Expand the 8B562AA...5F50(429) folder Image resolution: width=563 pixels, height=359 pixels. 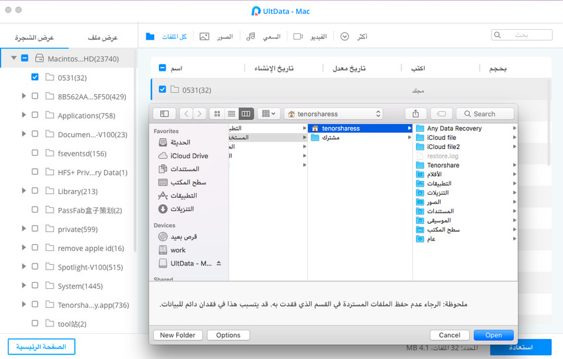pos(24,96)
